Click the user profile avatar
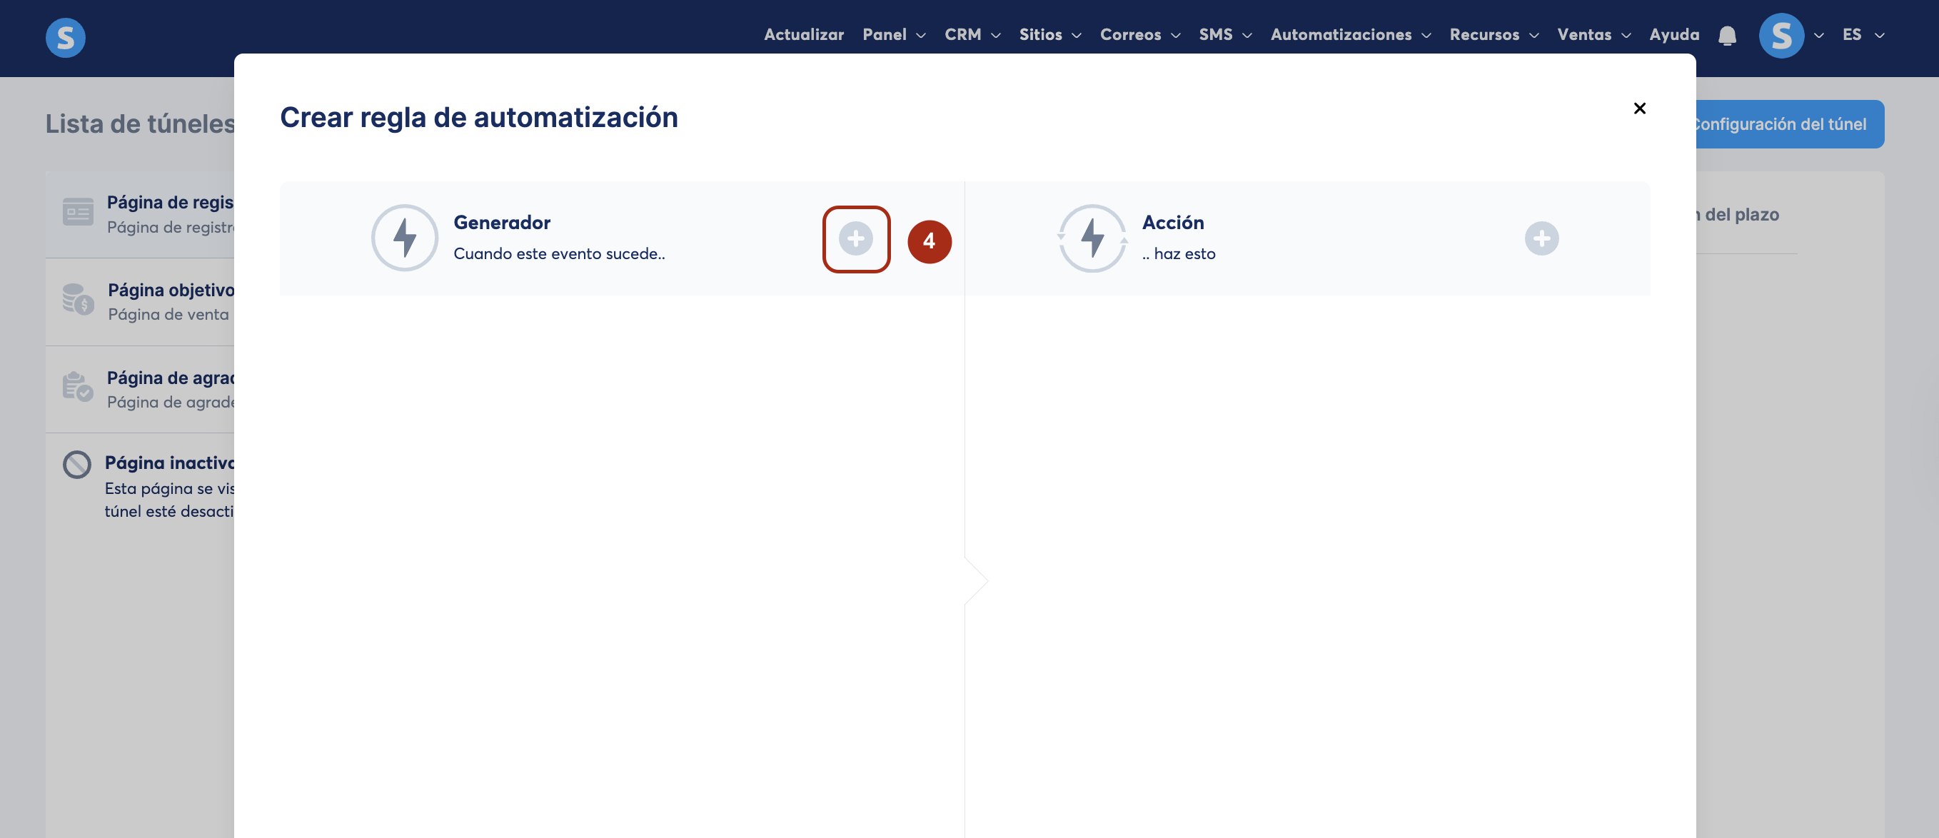 (x=1781, y=36)
